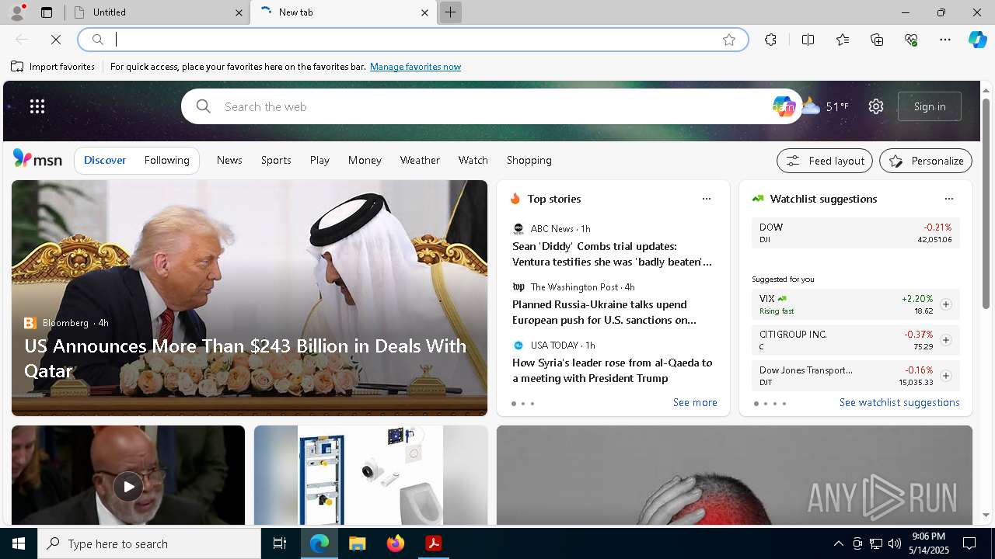Switch to the Untitled tab
The image size is (995, 559).
[158, 12]
